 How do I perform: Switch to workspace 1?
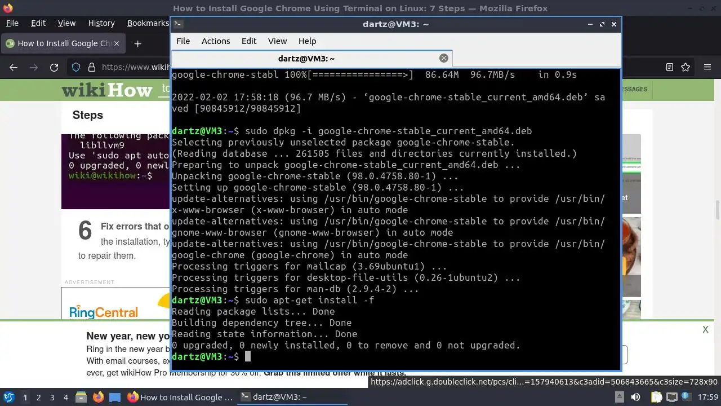coord(25,397)
